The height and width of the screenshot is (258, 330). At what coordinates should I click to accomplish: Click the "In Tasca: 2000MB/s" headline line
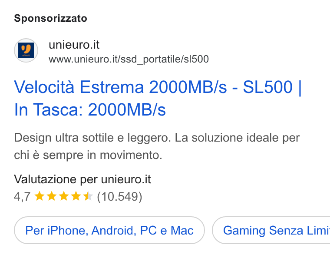click(x=90, y=109)
